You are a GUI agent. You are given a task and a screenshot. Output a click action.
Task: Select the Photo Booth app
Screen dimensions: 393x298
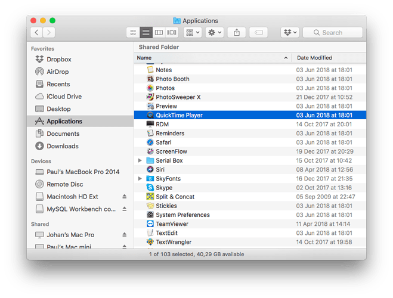[x=250, y=79]
